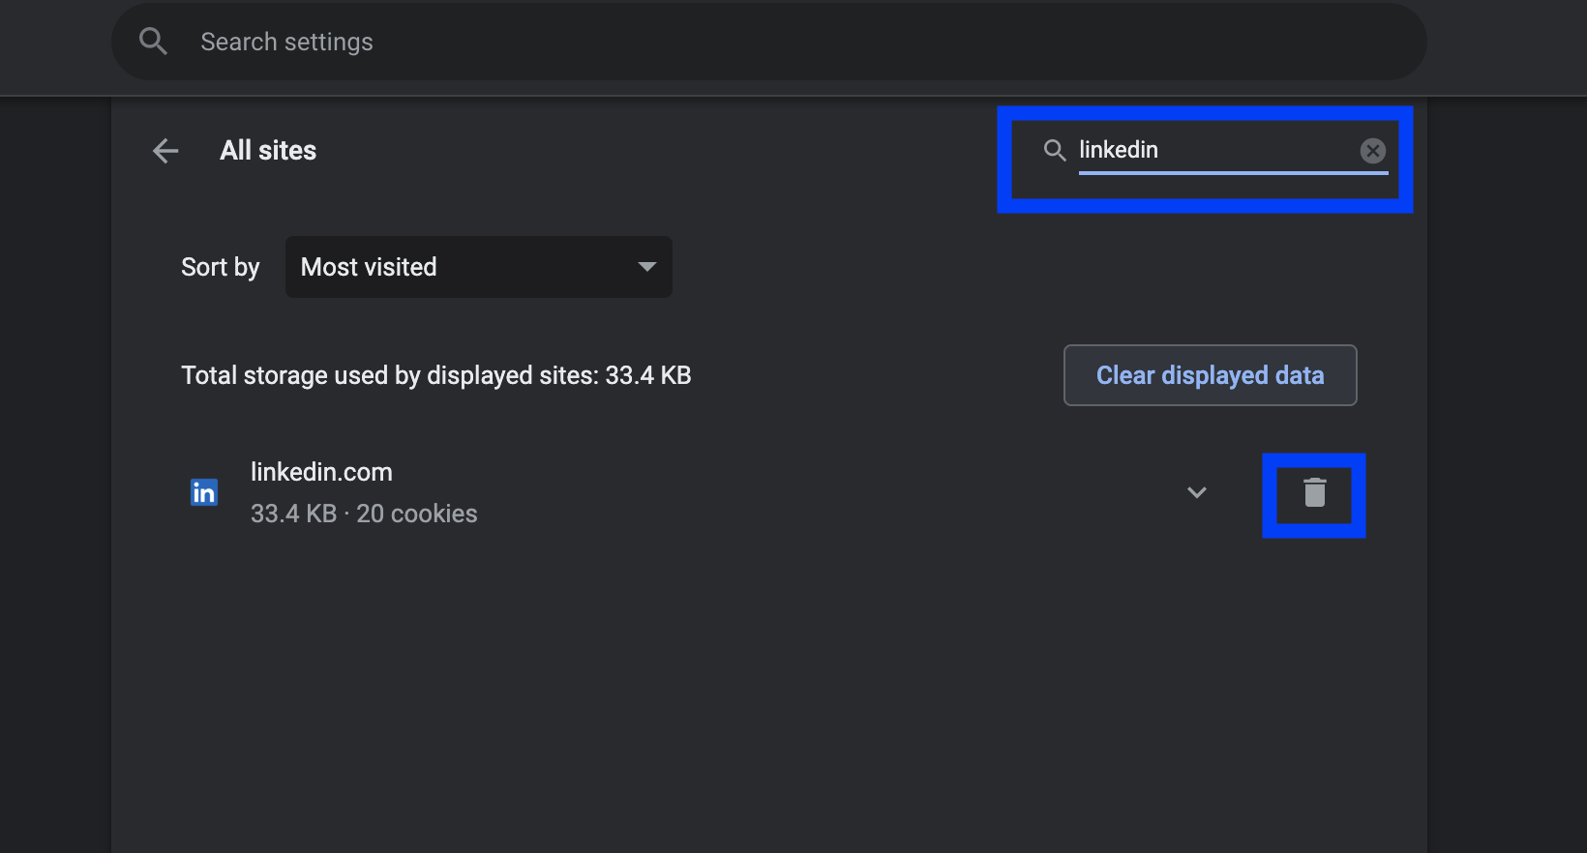Delete linkedin.com data with the trash icon
This screenshot has height=853, width=1587.
tap(1314, 493)
